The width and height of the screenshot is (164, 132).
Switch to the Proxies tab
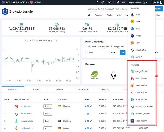pyautogui.click(x=36, y=89)
